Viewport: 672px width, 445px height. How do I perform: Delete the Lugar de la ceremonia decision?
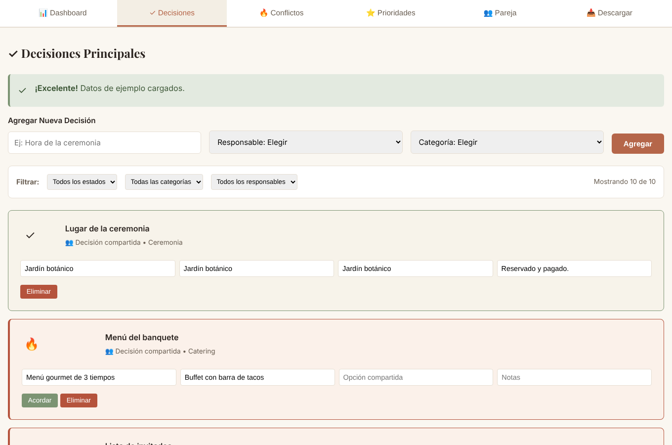coord(39,292)
